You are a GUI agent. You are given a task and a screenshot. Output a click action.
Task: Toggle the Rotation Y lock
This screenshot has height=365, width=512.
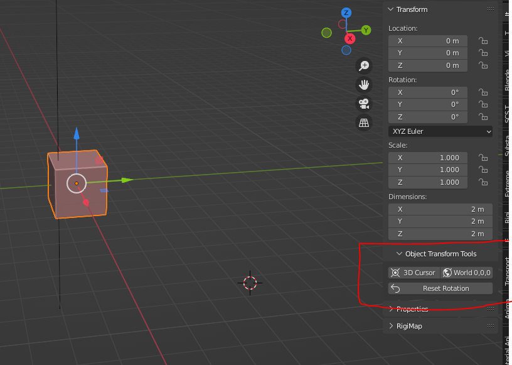[x=483, y=104]
